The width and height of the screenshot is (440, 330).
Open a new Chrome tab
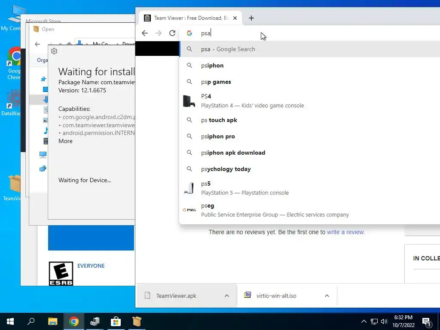tap(251, 18)
